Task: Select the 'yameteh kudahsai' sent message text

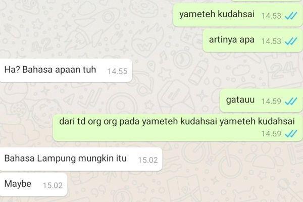Action: point(217,14)
